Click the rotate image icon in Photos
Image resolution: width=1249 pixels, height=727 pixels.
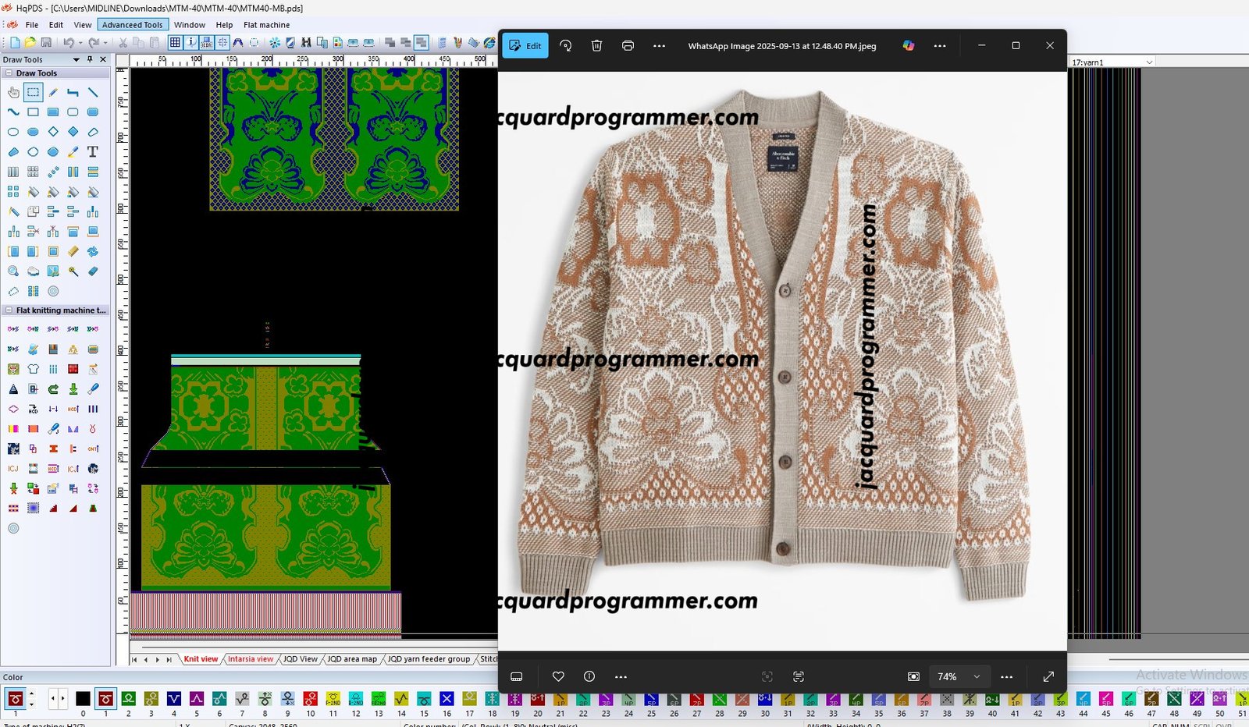pyautogui.click(x=566, y=46)
